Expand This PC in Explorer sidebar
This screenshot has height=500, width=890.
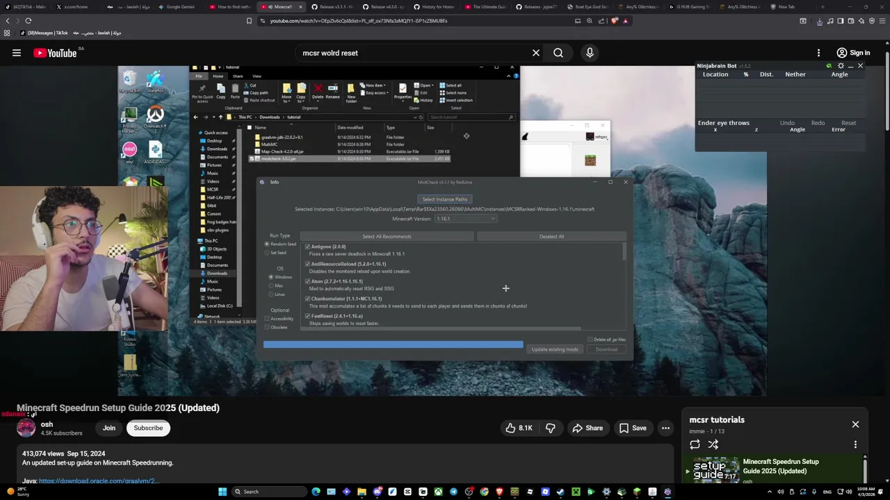point(198,241)
